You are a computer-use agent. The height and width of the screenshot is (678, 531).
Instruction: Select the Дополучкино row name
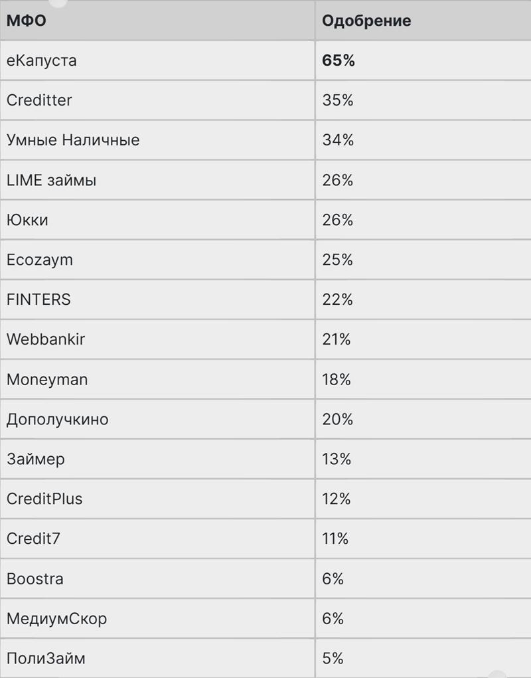tap(58, 420)
